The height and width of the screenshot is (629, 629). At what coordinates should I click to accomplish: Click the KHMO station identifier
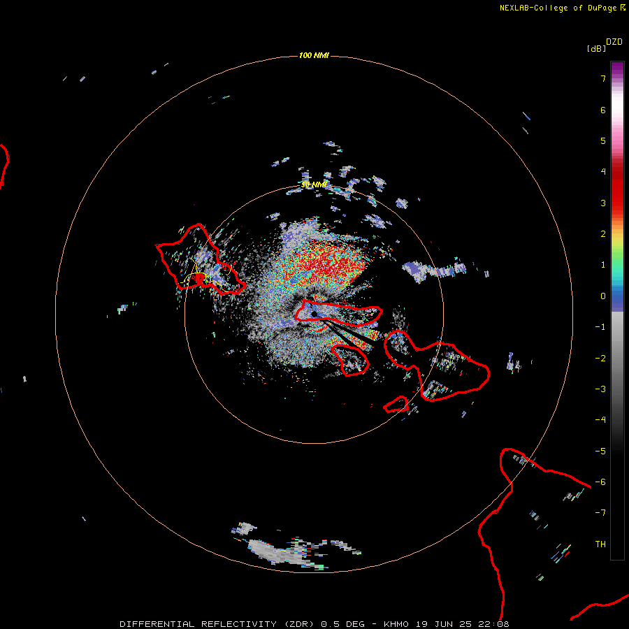point(396,624)
